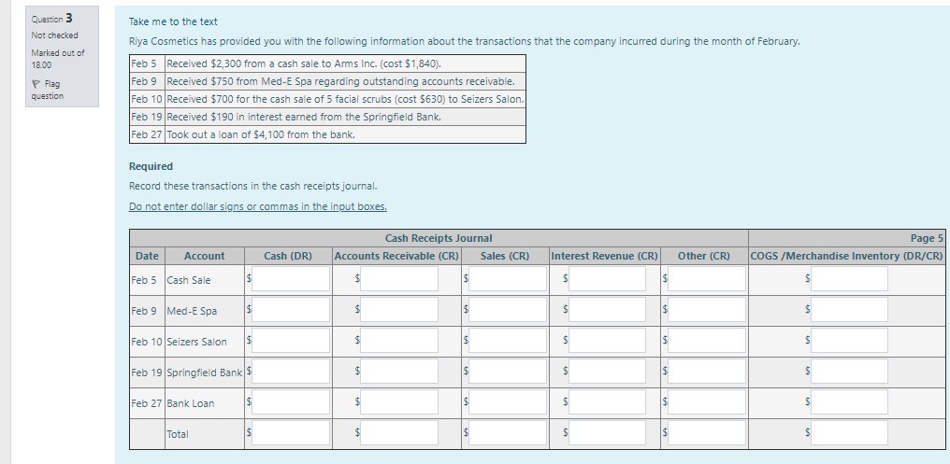950x464 pixels.
Task: Click Feb 5 Interest Revenue (CR) input
Action: [x=607, y=279]
